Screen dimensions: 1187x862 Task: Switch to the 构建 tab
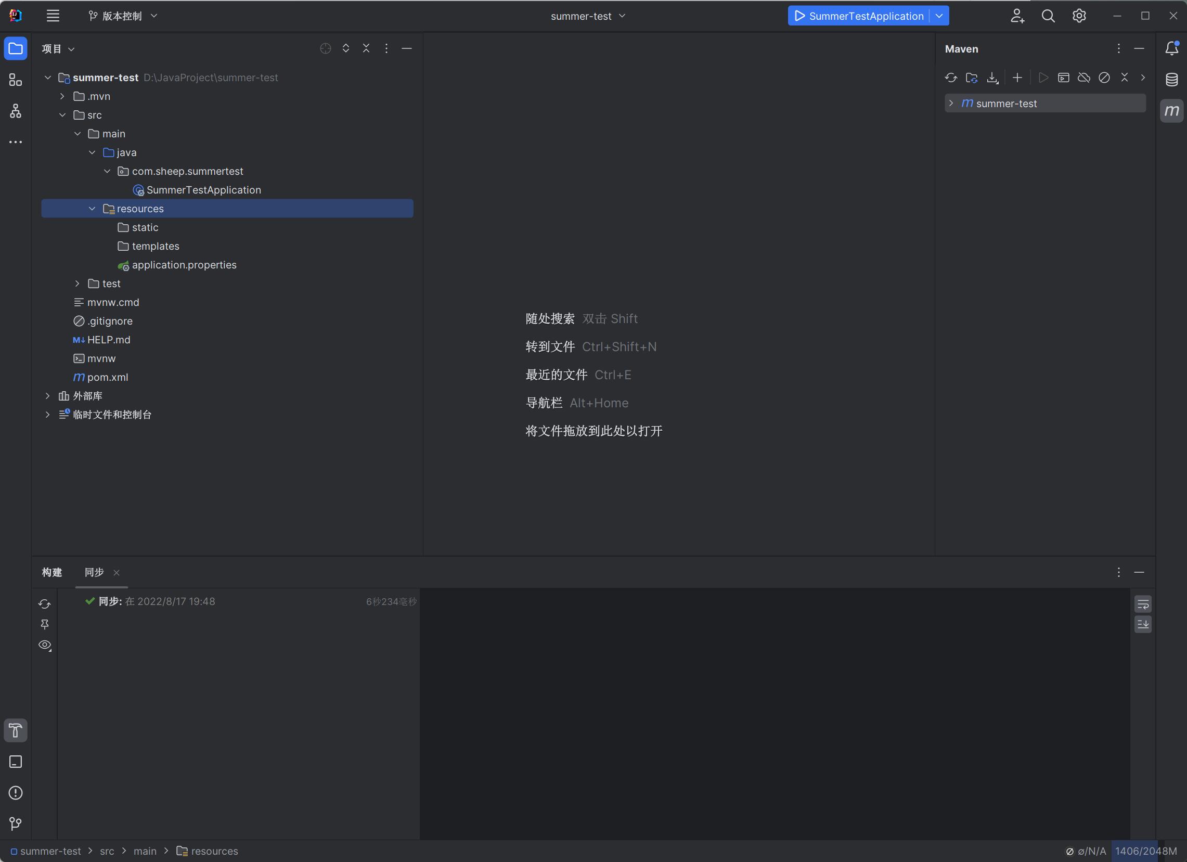[52, 572]
